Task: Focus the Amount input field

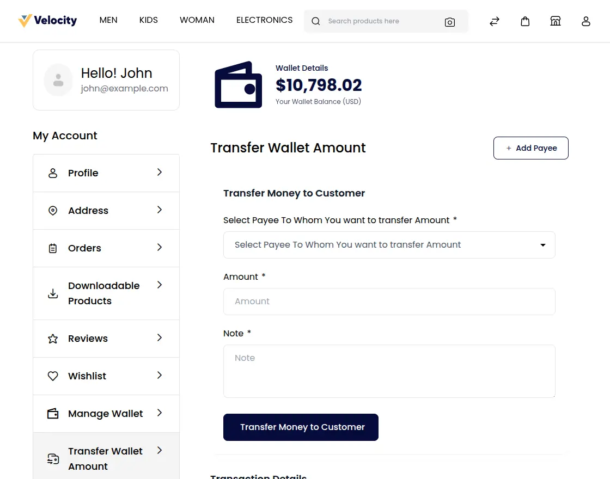Action: point(389,302)
